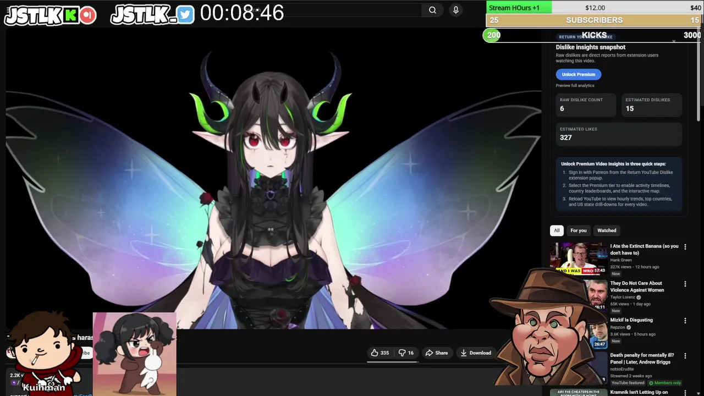Open more options for Extinct Banana video
Screen dimensions: 704x396
coord(685,247)
